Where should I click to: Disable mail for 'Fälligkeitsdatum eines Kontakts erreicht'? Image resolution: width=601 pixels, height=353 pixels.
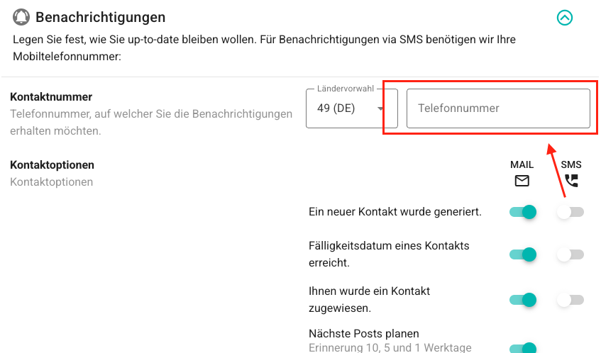523,254
